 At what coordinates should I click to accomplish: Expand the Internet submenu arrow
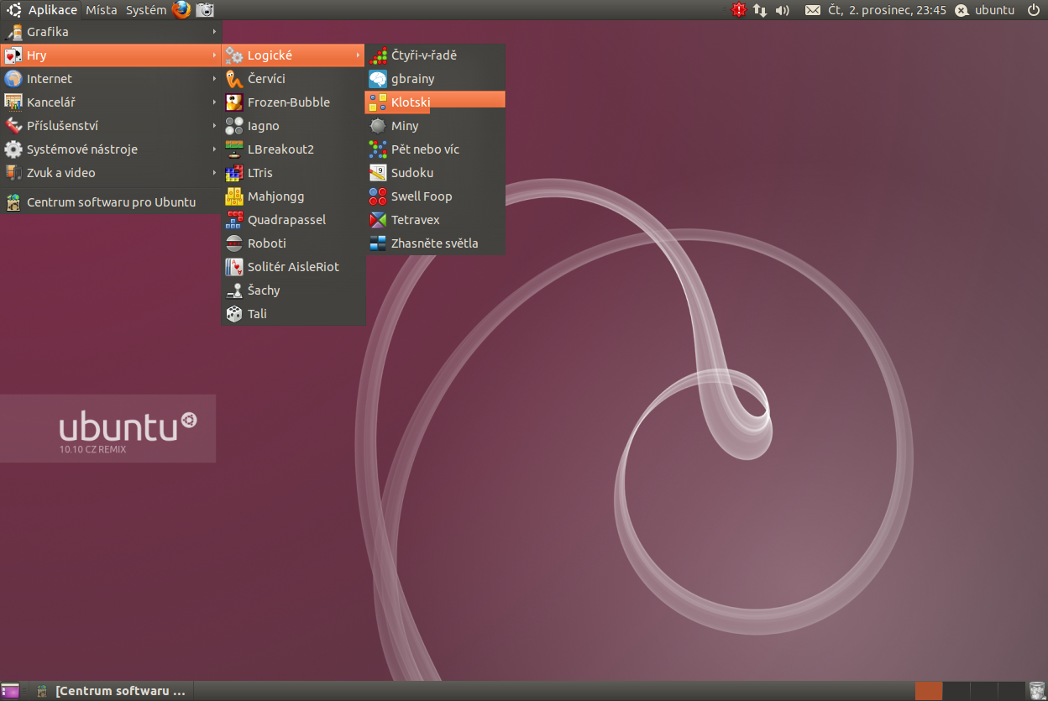[214, 79]
